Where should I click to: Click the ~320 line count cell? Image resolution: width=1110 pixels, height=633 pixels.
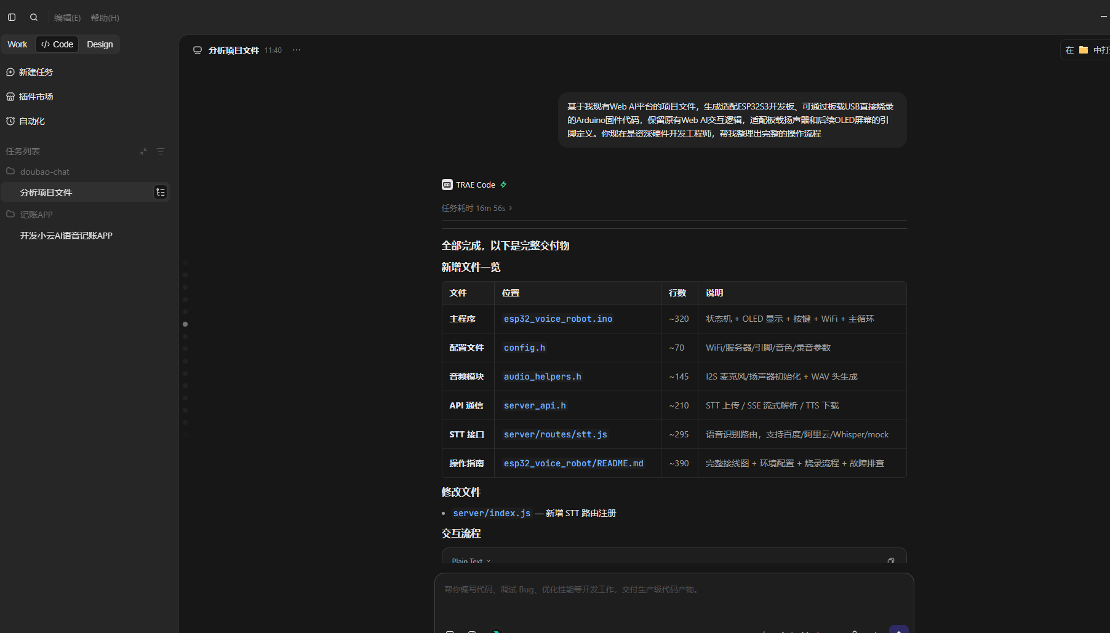point(679,319)
